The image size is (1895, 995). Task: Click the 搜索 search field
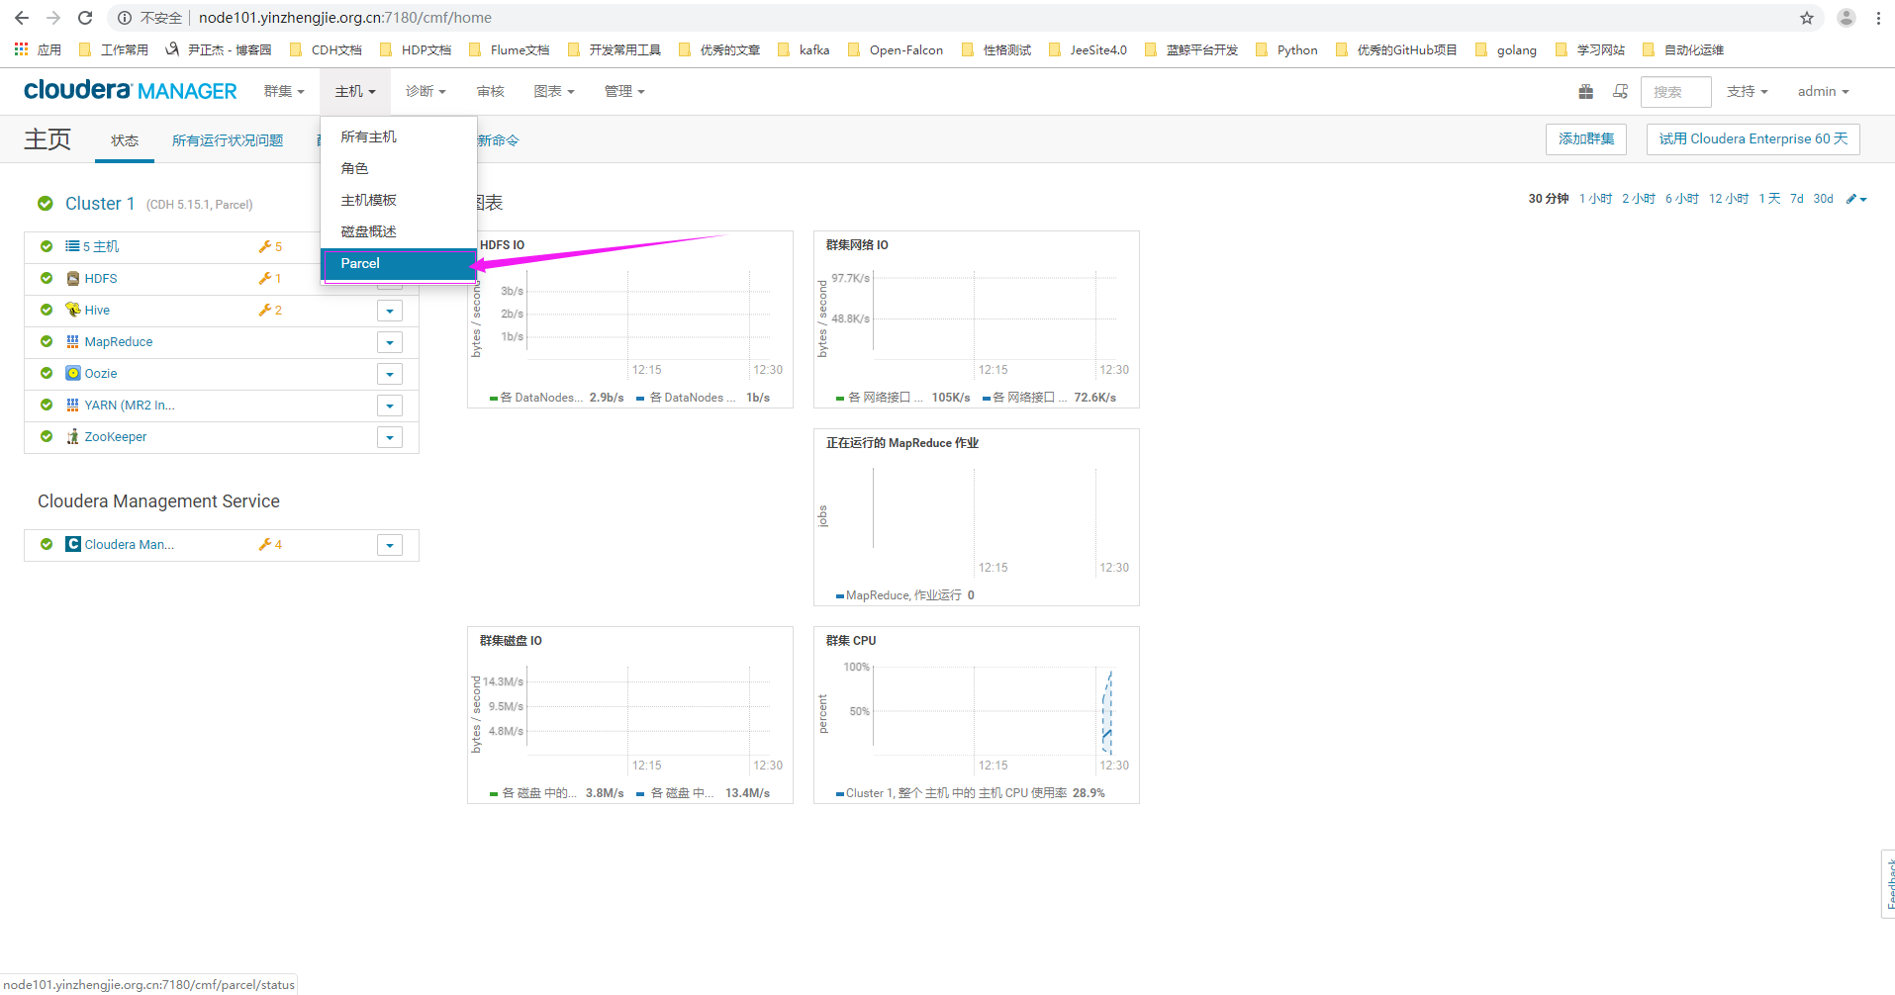coord(1675,92)
